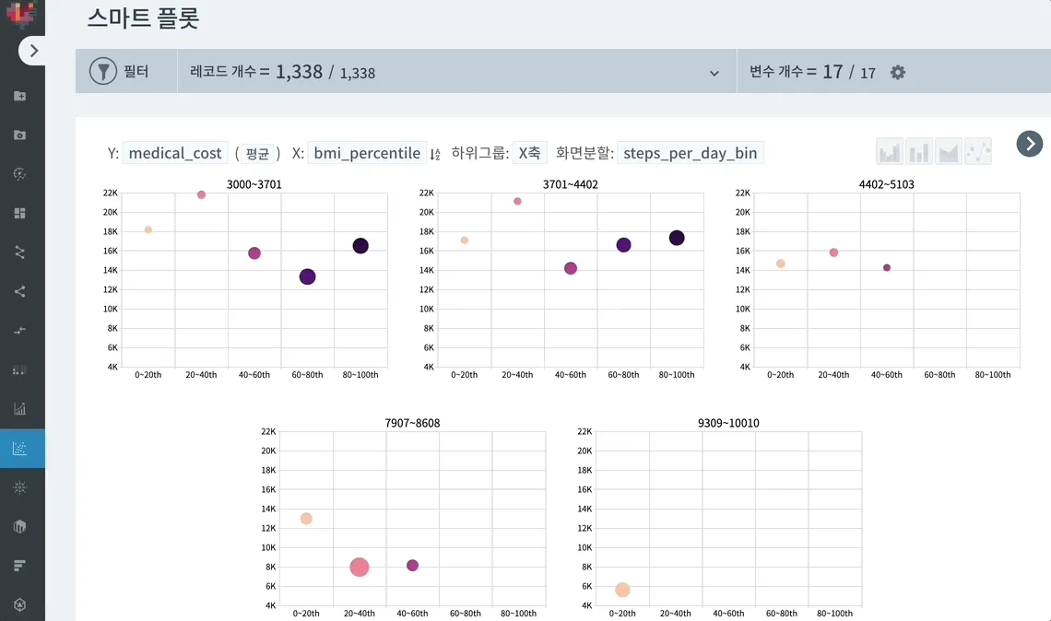Select the area chart type icon
This screenshot has width=1051, height=621.
949,151
